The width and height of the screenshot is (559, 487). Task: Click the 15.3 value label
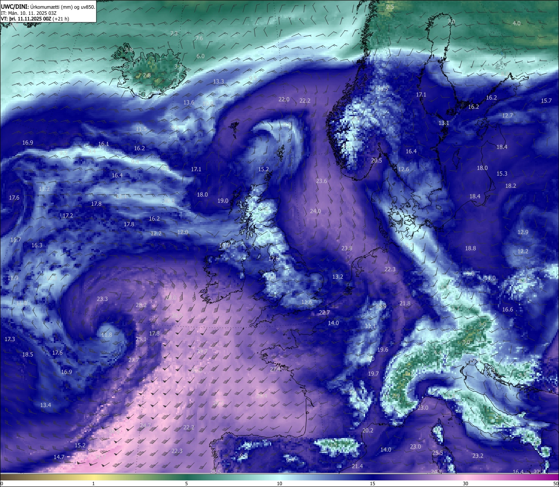pos(502,173)
